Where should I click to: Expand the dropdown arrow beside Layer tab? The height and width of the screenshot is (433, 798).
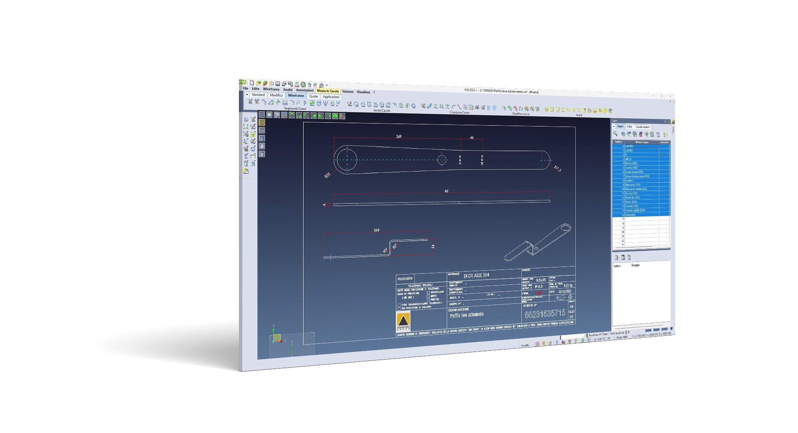[x=614, y=127]
